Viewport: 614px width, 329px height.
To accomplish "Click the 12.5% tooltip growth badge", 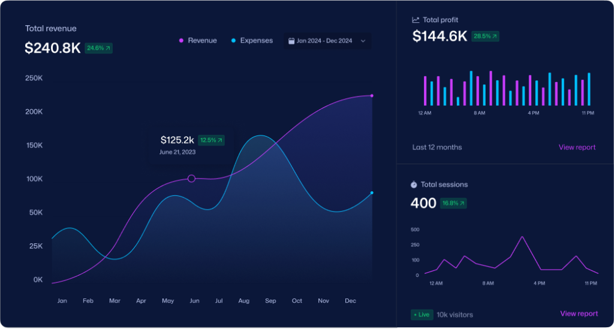I will pos(211,140).
